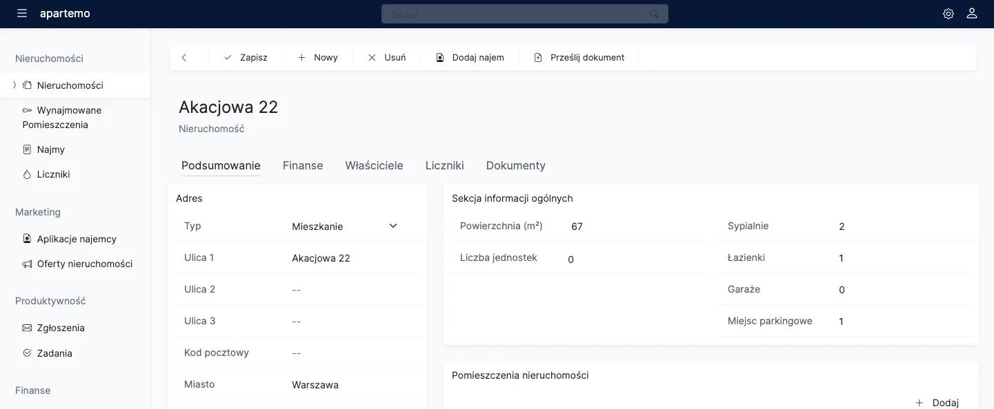Open Liczniki in the sidebar
Image resolution: width=994 pixels, height=409 pixels.
[53, 175]
